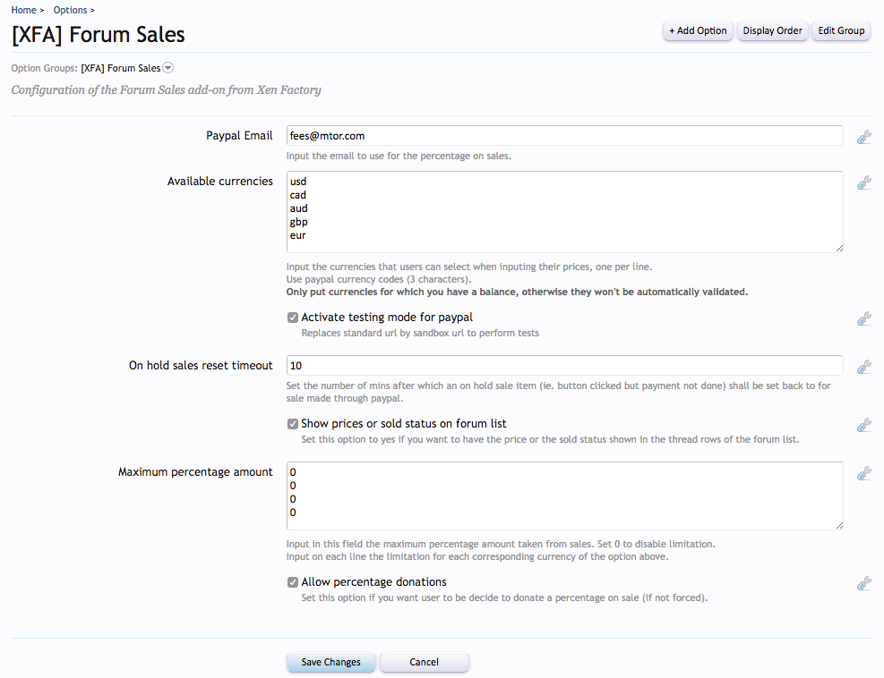Open the Display Order page
The image size is (884, 678).
coord(772,30)
